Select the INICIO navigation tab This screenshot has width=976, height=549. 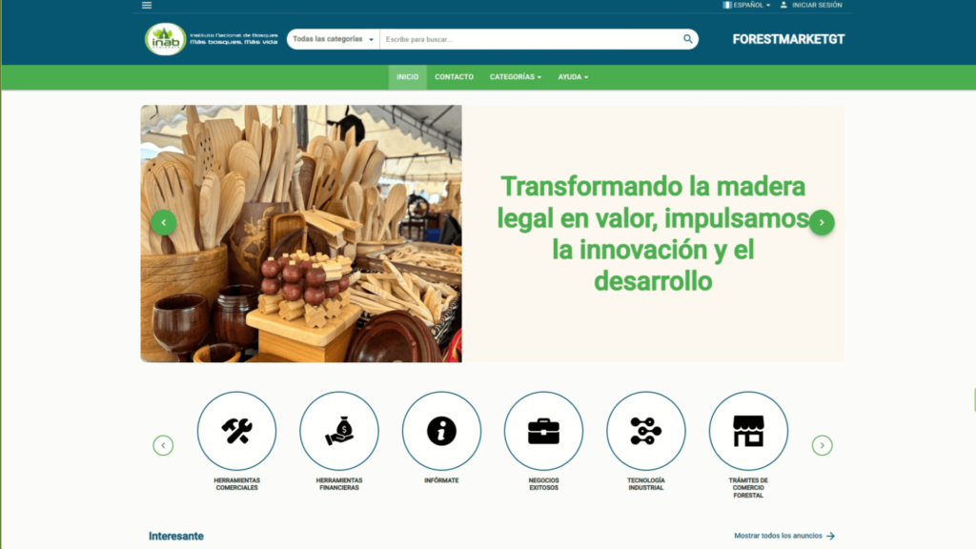pos(407,77)
